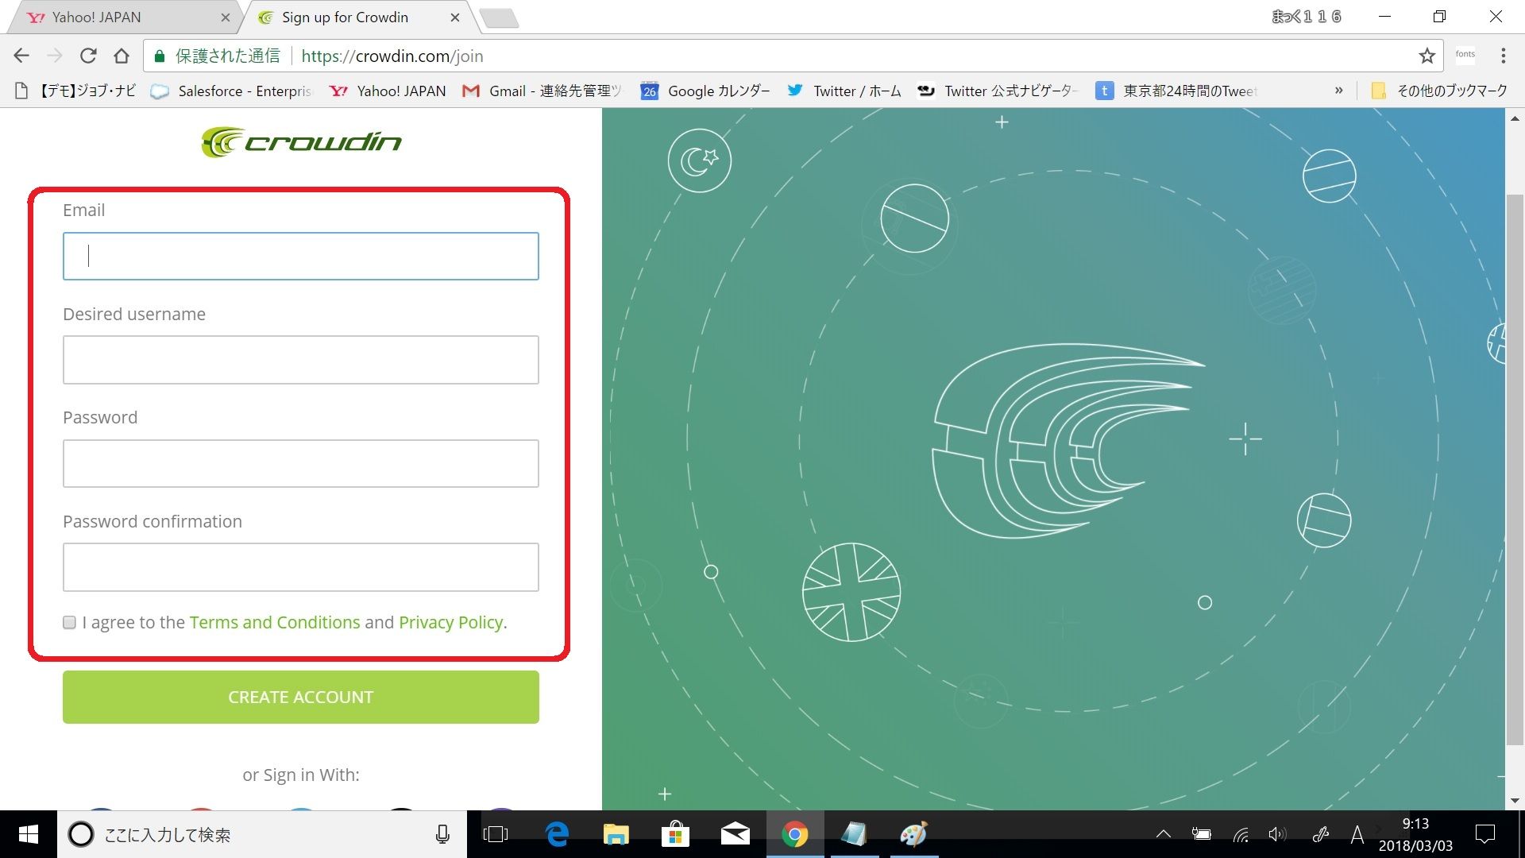Open the Action Center notifications icon
Image resolution: width=1525 pixels, height=858 pixels.
point(1484,834)
